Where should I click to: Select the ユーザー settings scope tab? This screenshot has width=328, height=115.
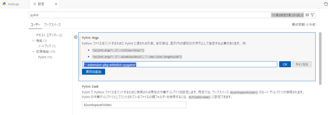coord(35,25)
